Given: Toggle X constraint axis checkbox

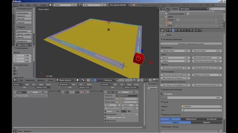Looking at the screenshot, I should (x=15, y=68).
